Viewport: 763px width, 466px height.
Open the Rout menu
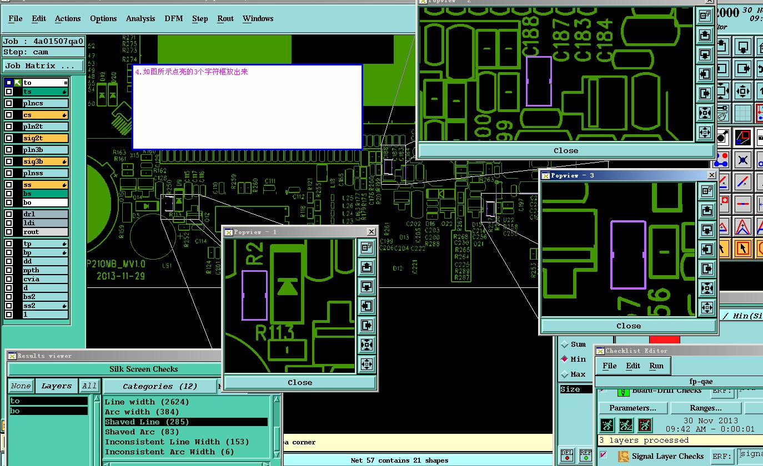[225, 18]
